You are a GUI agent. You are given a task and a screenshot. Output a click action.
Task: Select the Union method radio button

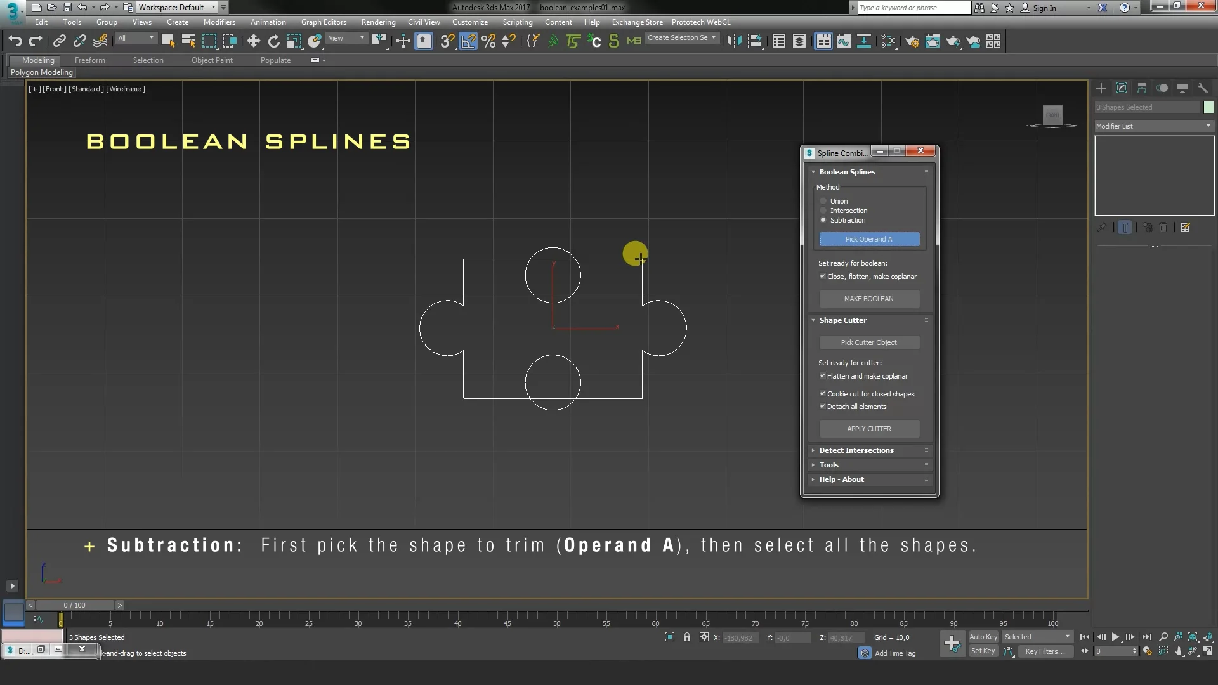[824, 201]
